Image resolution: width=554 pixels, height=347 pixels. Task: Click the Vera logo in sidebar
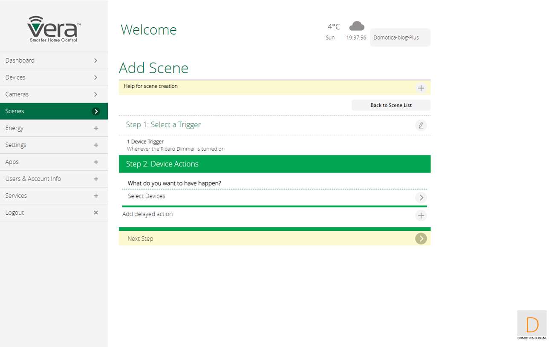54,29
